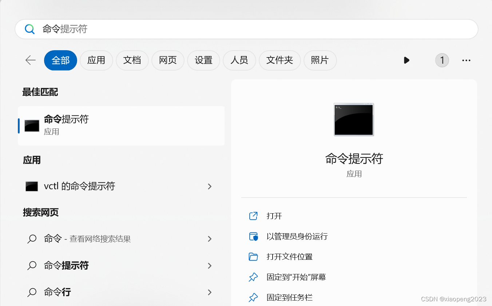Image resolution: width=492 pixels, height=306 pixels.
Task: Switch to the 网页 filter tab
Action: point(168,60)
